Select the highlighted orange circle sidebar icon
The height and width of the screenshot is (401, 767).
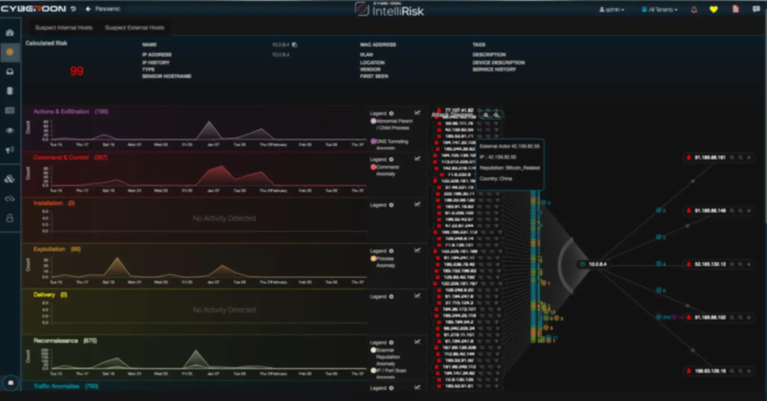click(x=10, y=52)
